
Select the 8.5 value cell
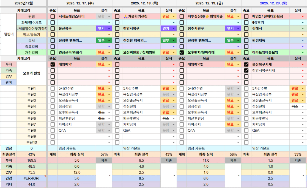(141, 178)
